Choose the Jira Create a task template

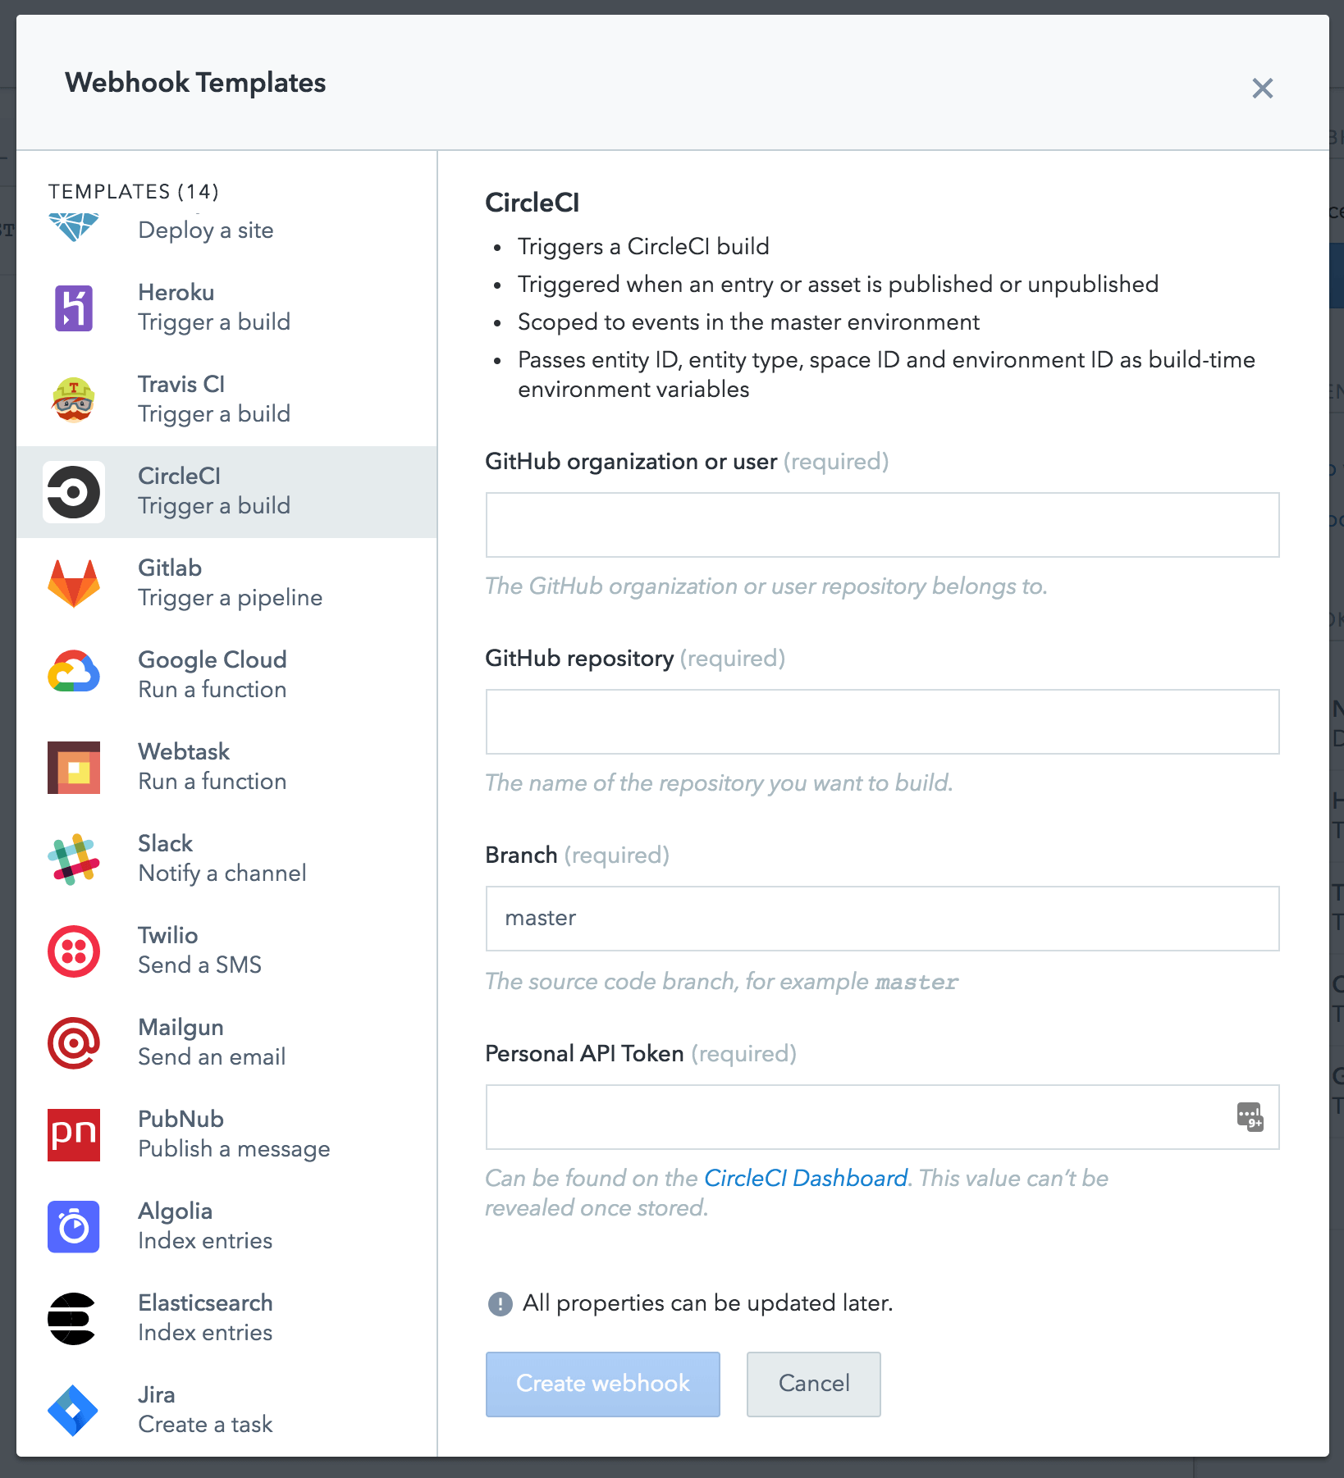[205, 1410]
